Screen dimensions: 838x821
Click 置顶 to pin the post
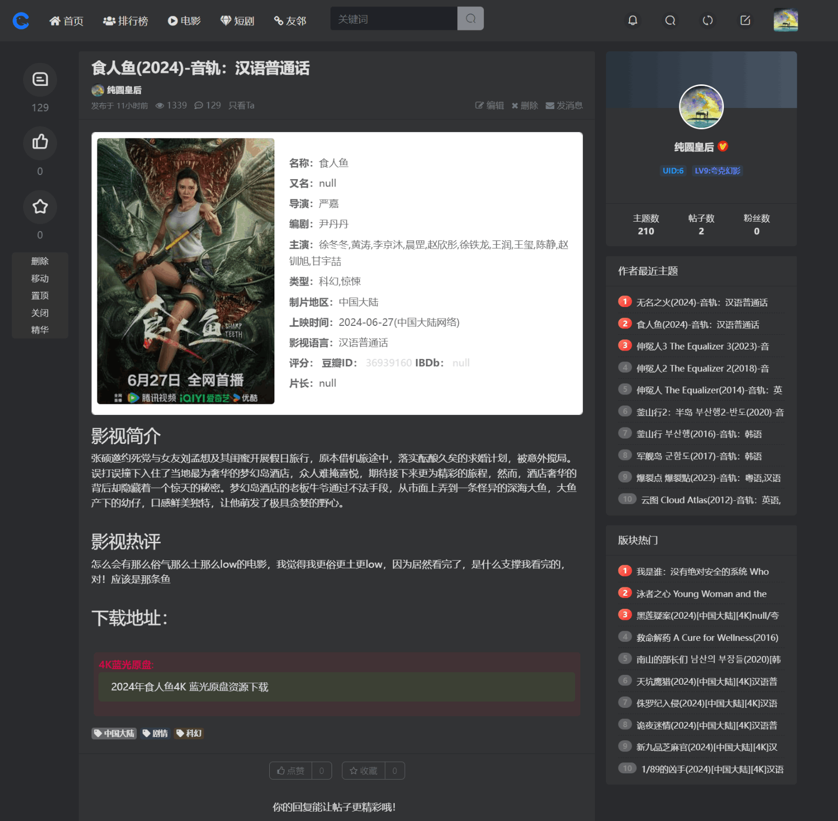point(40,295)
